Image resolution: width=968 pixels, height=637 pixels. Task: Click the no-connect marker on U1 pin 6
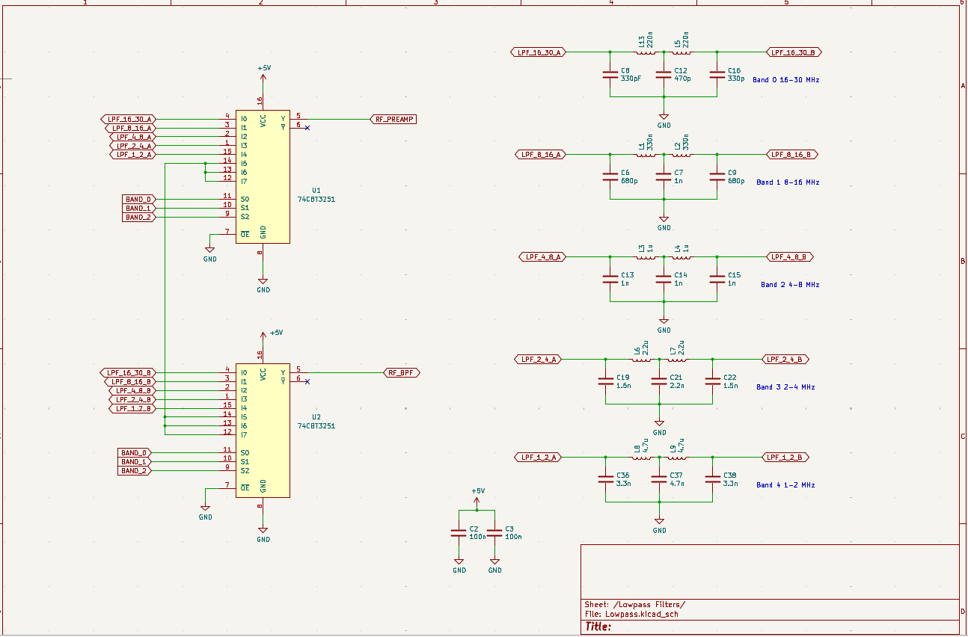307,128
